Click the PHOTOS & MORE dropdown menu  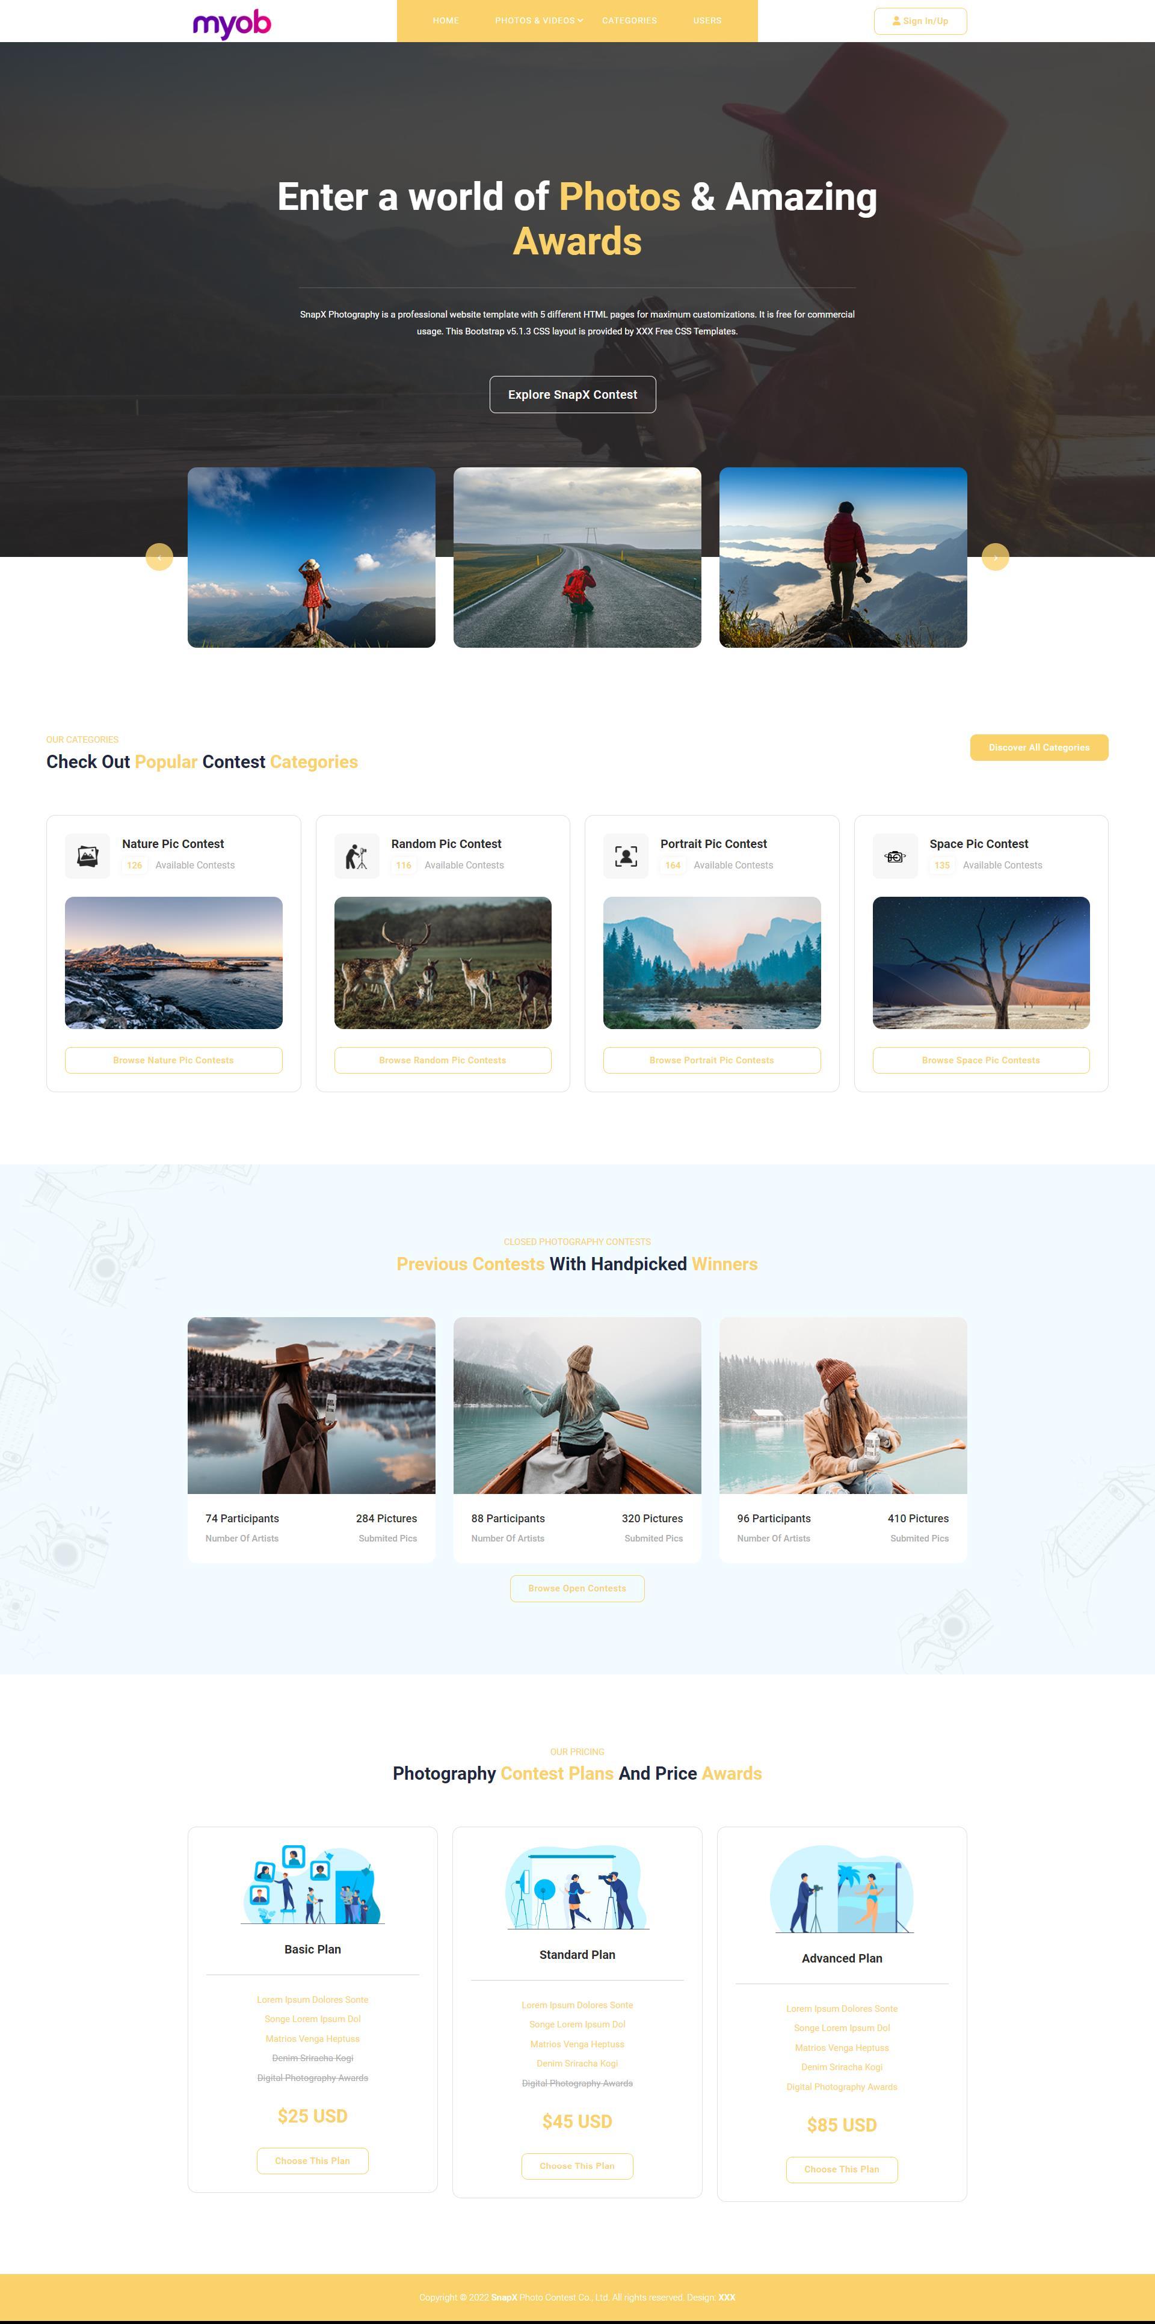click(537, 20)
